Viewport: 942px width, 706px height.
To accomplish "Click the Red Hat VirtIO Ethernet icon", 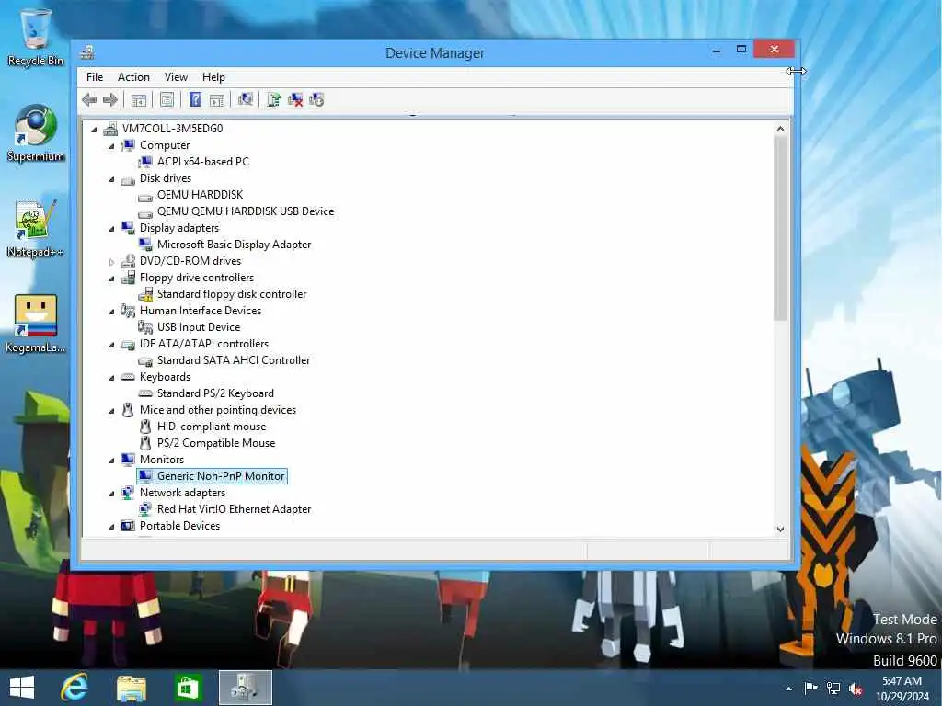I will (x=144, y=509).
